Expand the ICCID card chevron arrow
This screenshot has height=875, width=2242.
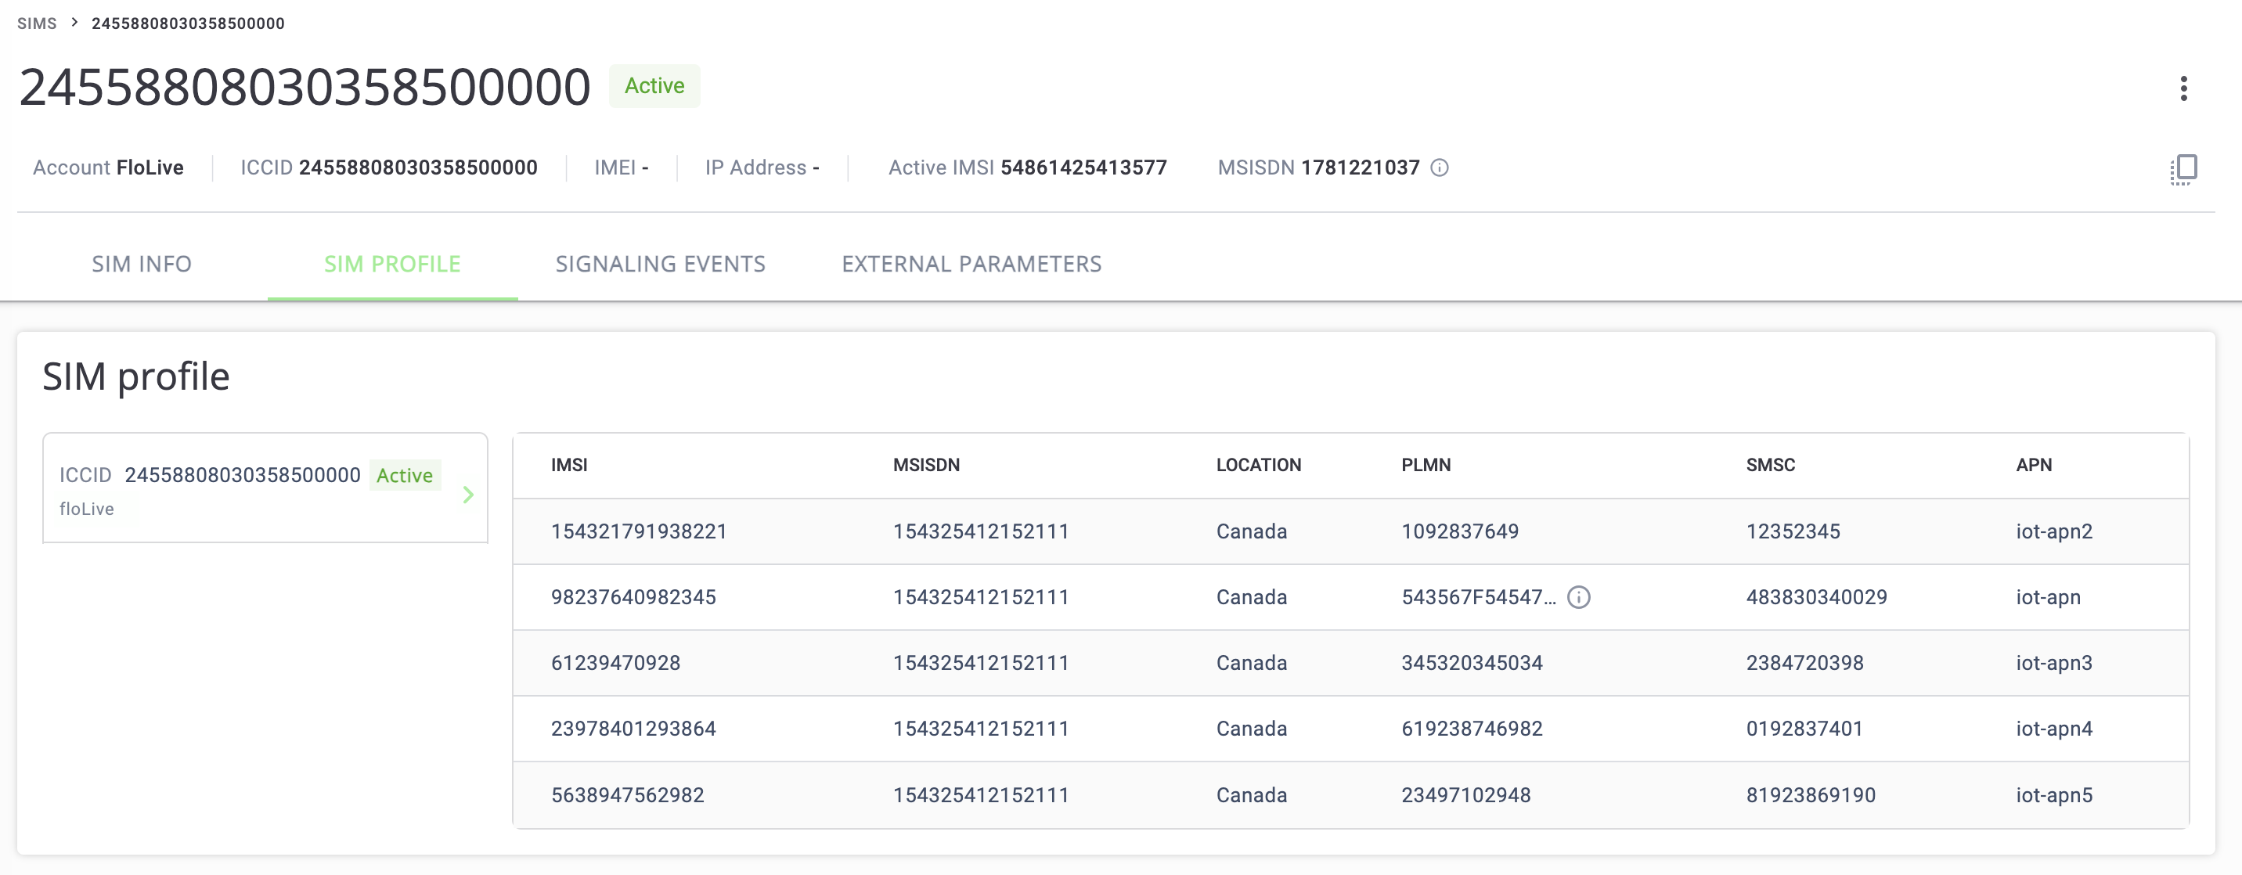click(468, 495)
